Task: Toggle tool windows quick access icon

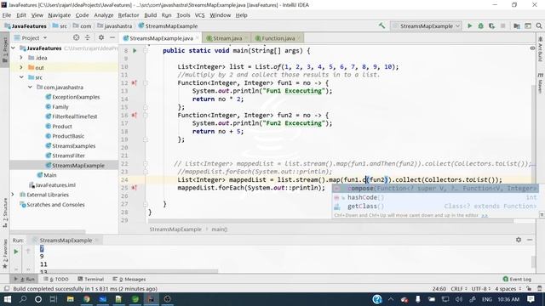Action: point(6,289)
